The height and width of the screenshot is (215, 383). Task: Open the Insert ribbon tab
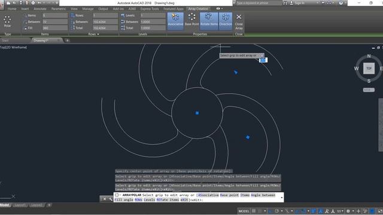point(25,9)
